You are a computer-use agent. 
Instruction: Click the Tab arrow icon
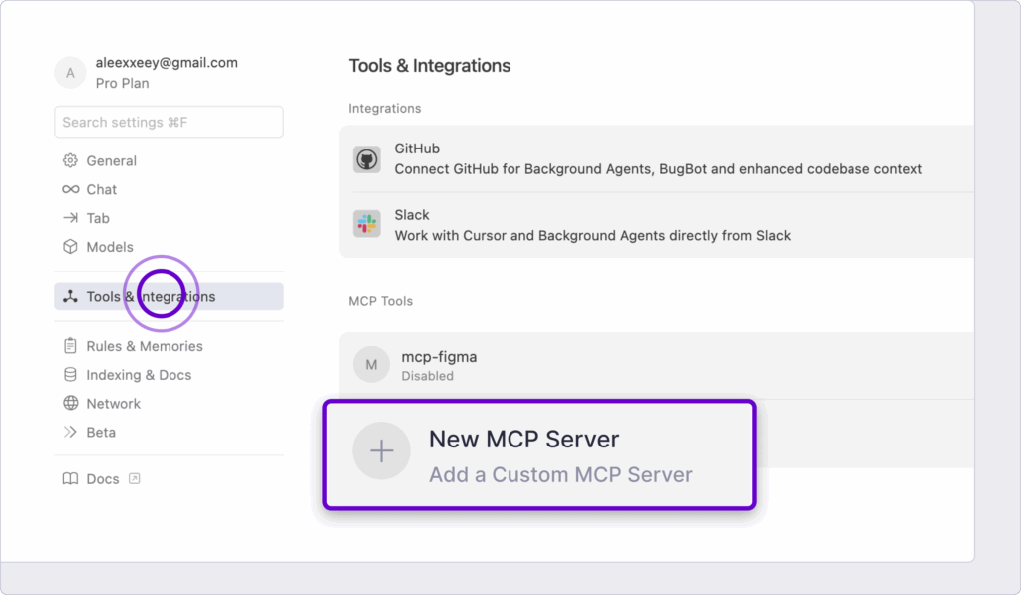pyautogui.click(x=70, y=218)
